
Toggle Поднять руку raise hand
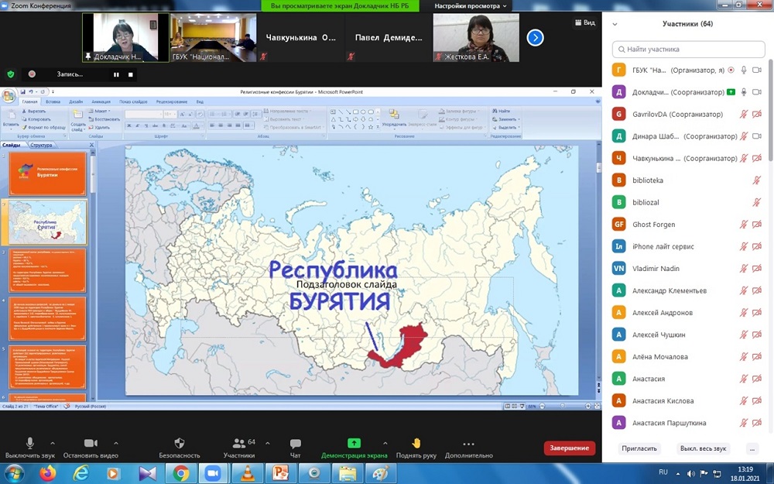click(416, 448)
